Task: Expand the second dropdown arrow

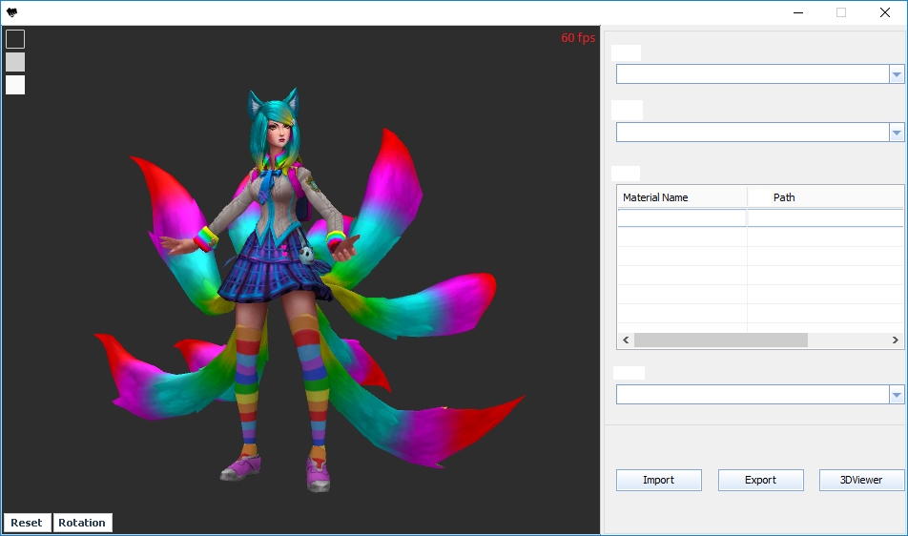Action: (897, 133)
